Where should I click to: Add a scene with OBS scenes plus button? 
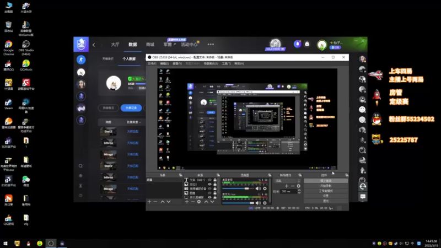click(x=149, y=202)
